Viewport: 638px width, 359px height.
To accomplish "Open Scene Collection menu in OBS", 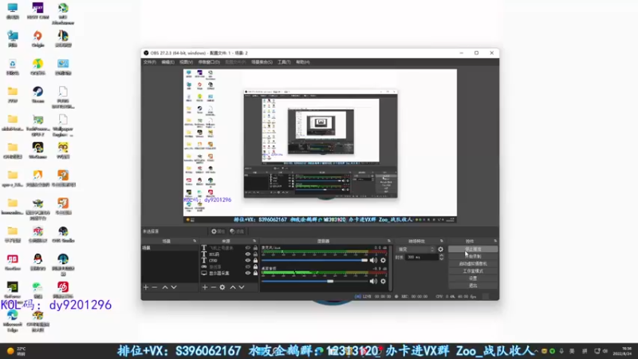I will coord(262,62).
